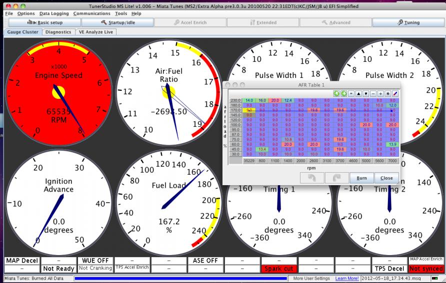This screenshot has width=446, height=283.
Task: Select the yellow highlighted cell in AFR table
Action: coord(249,110)
